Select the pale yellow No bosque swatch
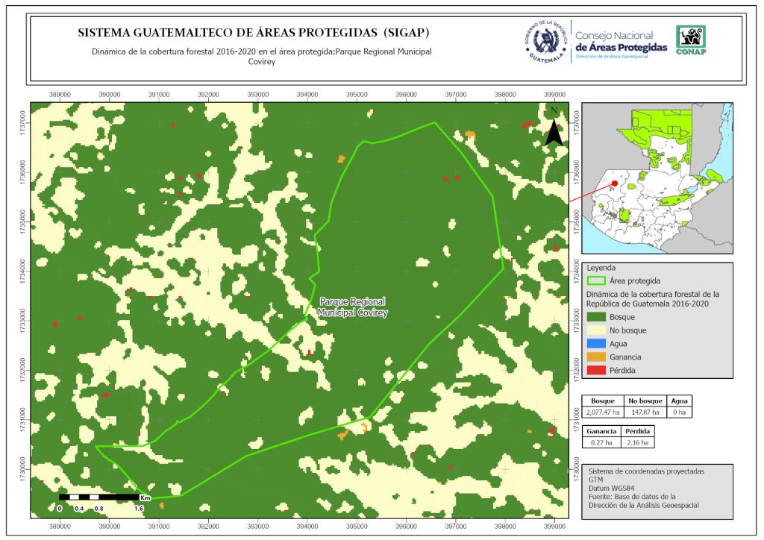Screen dimensions: 764x540 pyautogui.click(x=596, y=330)
